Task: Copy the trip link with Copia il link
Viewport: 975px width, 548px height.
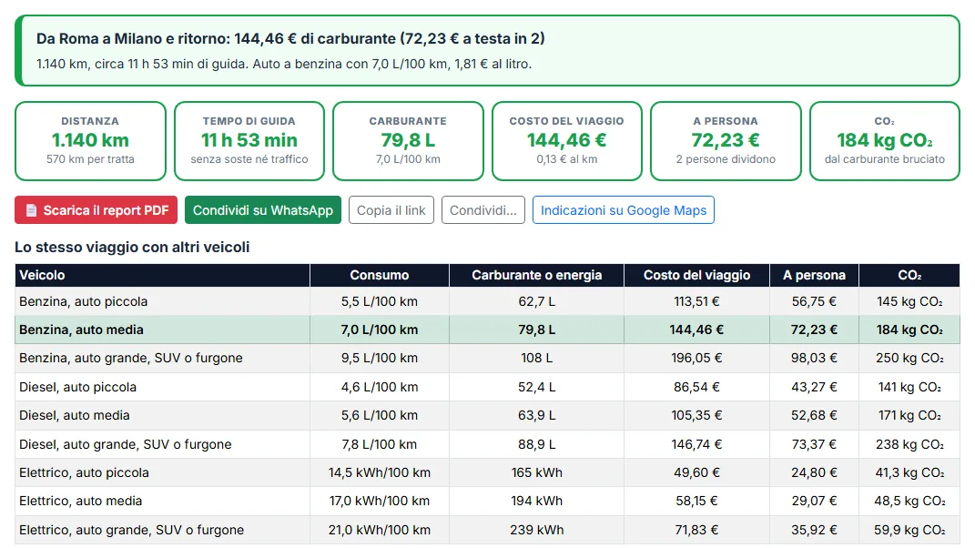Action: point(391,210)
